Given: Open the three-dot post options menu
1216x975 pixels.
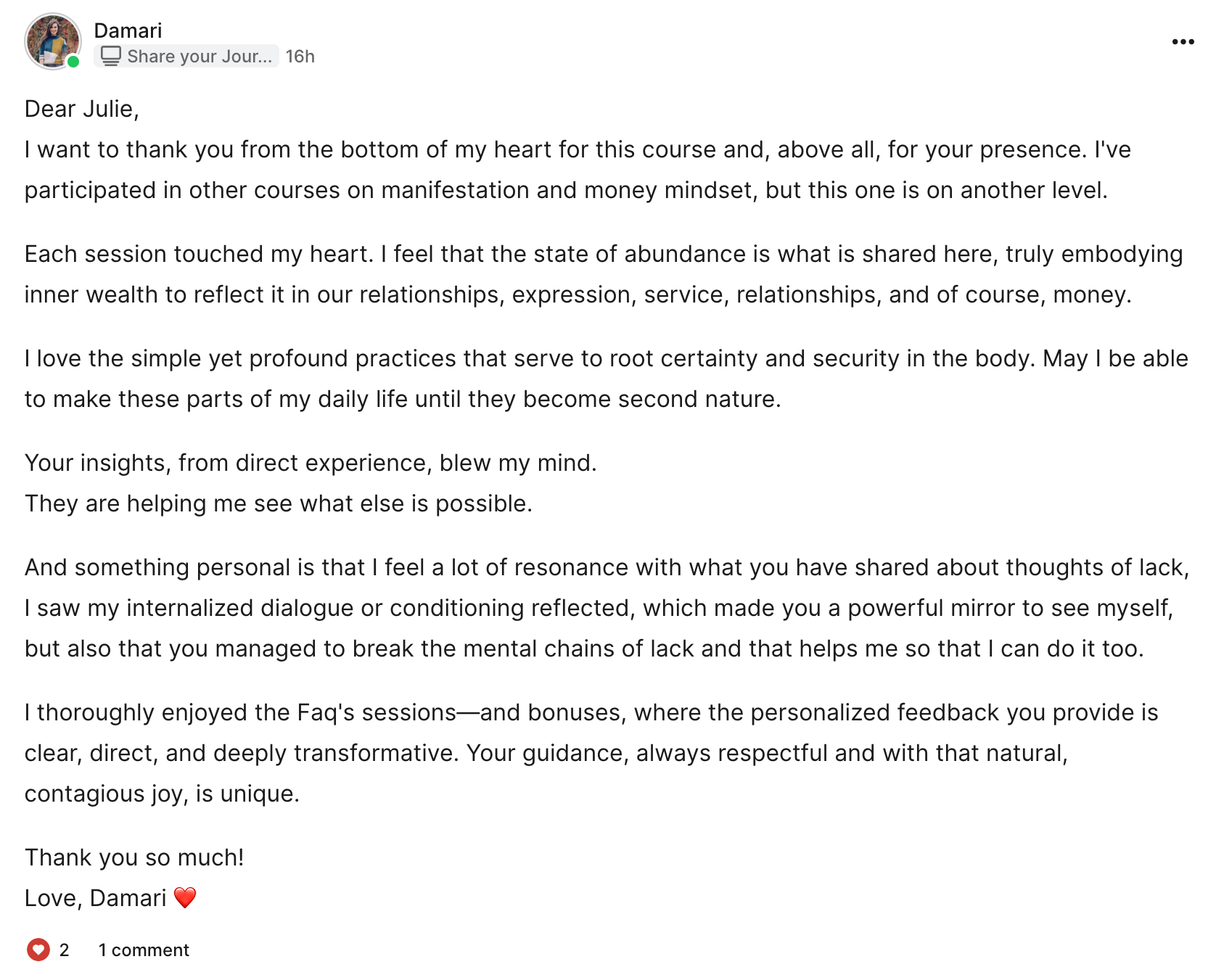Looking at the screenshot, I should click(x=1183, y=42).
